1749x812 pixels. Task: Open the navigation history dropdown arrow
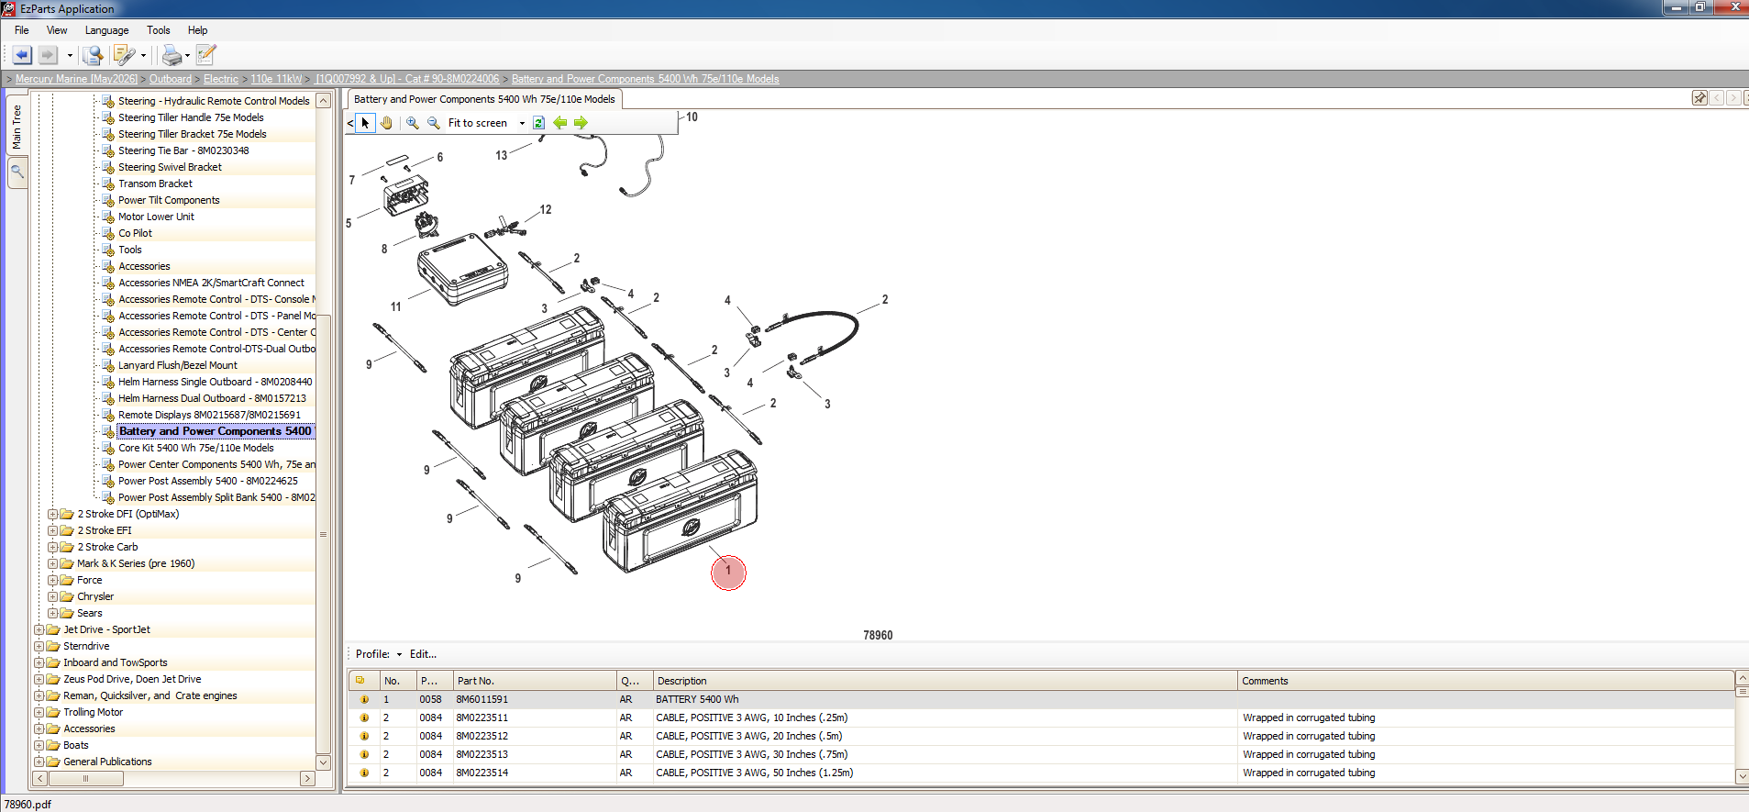point(70,56)
